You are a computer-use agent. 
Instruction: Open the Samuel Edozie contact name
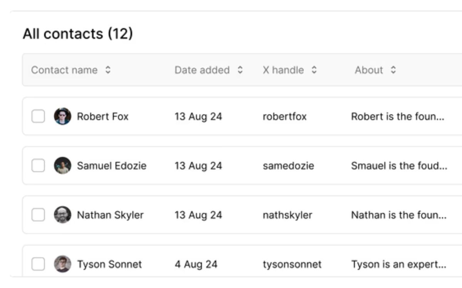click(x=112, y=166)
